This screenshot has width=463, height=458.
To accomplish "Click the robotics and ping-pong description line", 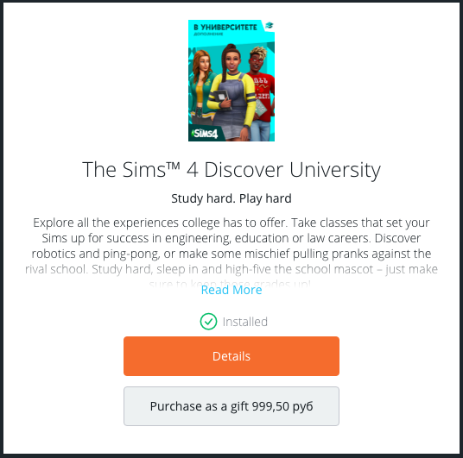I will pos(231,254).
